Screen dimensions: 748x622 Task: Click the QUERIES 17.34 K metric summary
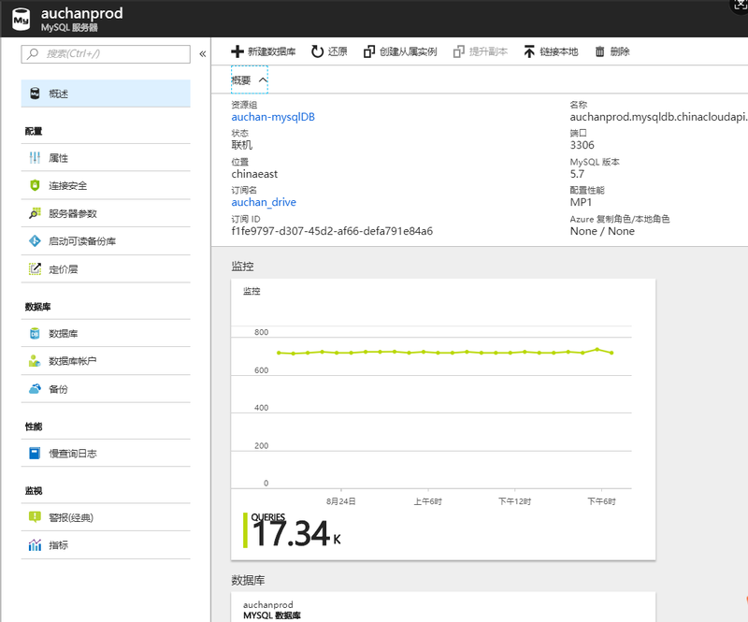click(x=292, y=531)
